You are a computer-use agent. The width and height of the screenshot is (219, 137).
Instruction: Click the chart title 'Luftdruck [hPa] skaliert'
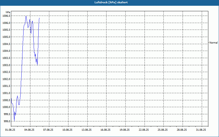(111, 2)
